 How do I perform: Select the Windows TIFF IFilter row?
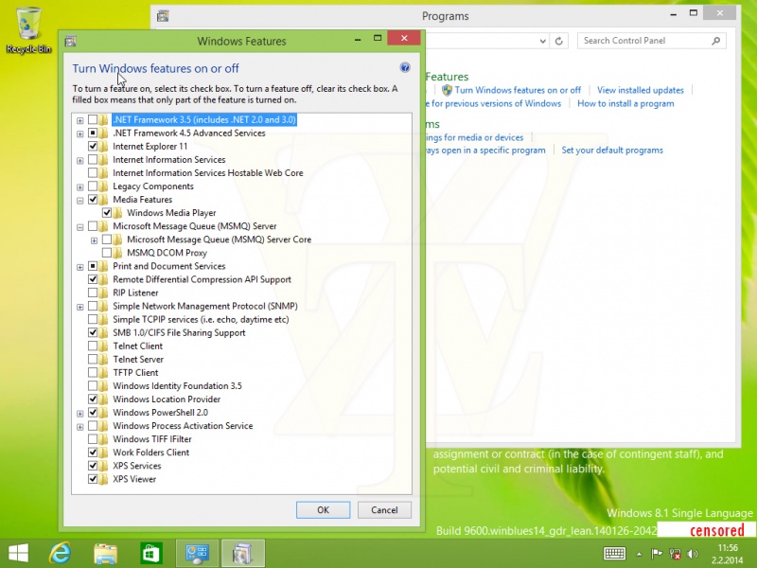(x=152, y=439)
